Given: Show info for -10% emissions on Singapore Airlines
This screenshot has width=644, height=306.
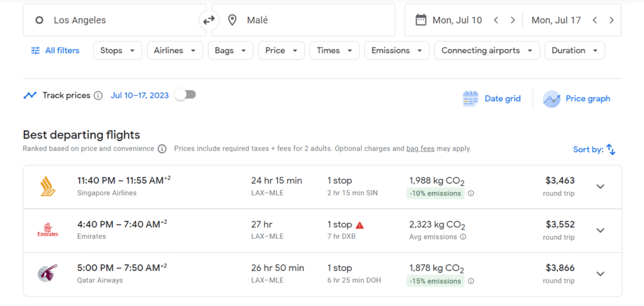Looking at the screenshot, I should tap(470, 193).
